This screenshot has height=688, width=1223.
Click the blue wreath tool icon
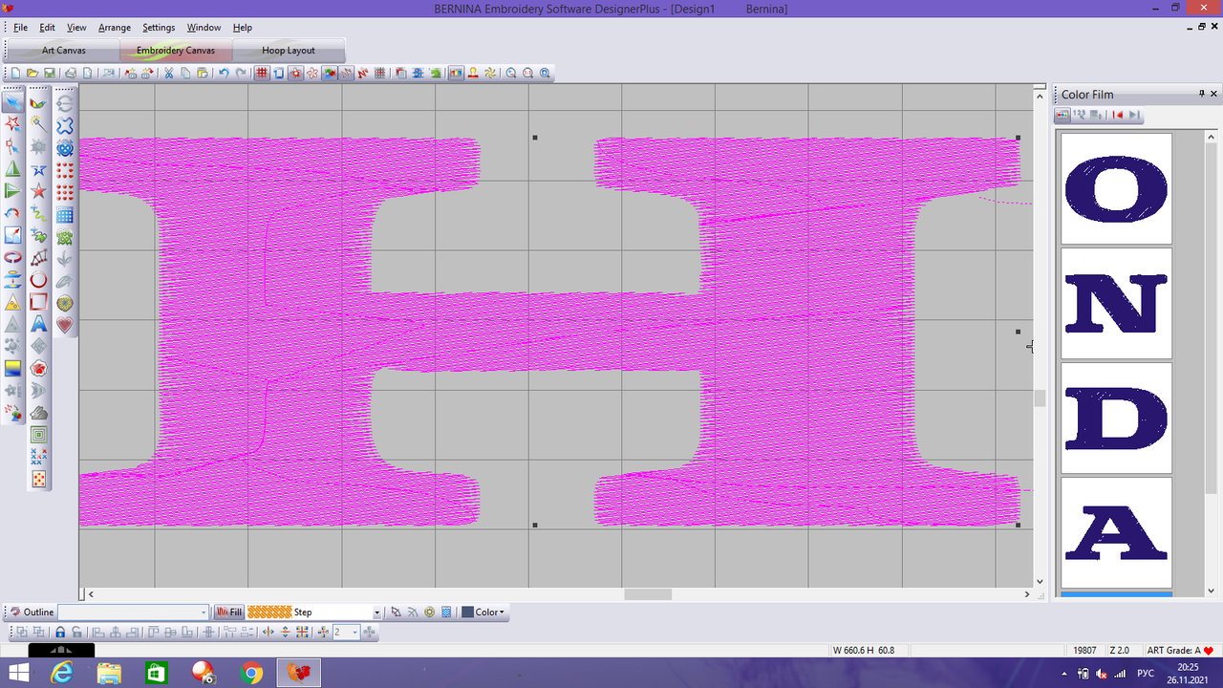65,147
